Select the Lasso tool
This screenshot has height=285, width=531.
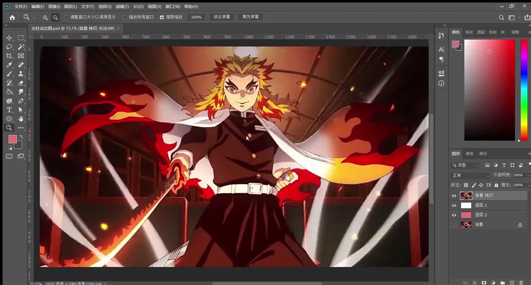pyautogui.click(x=9, y=47)
